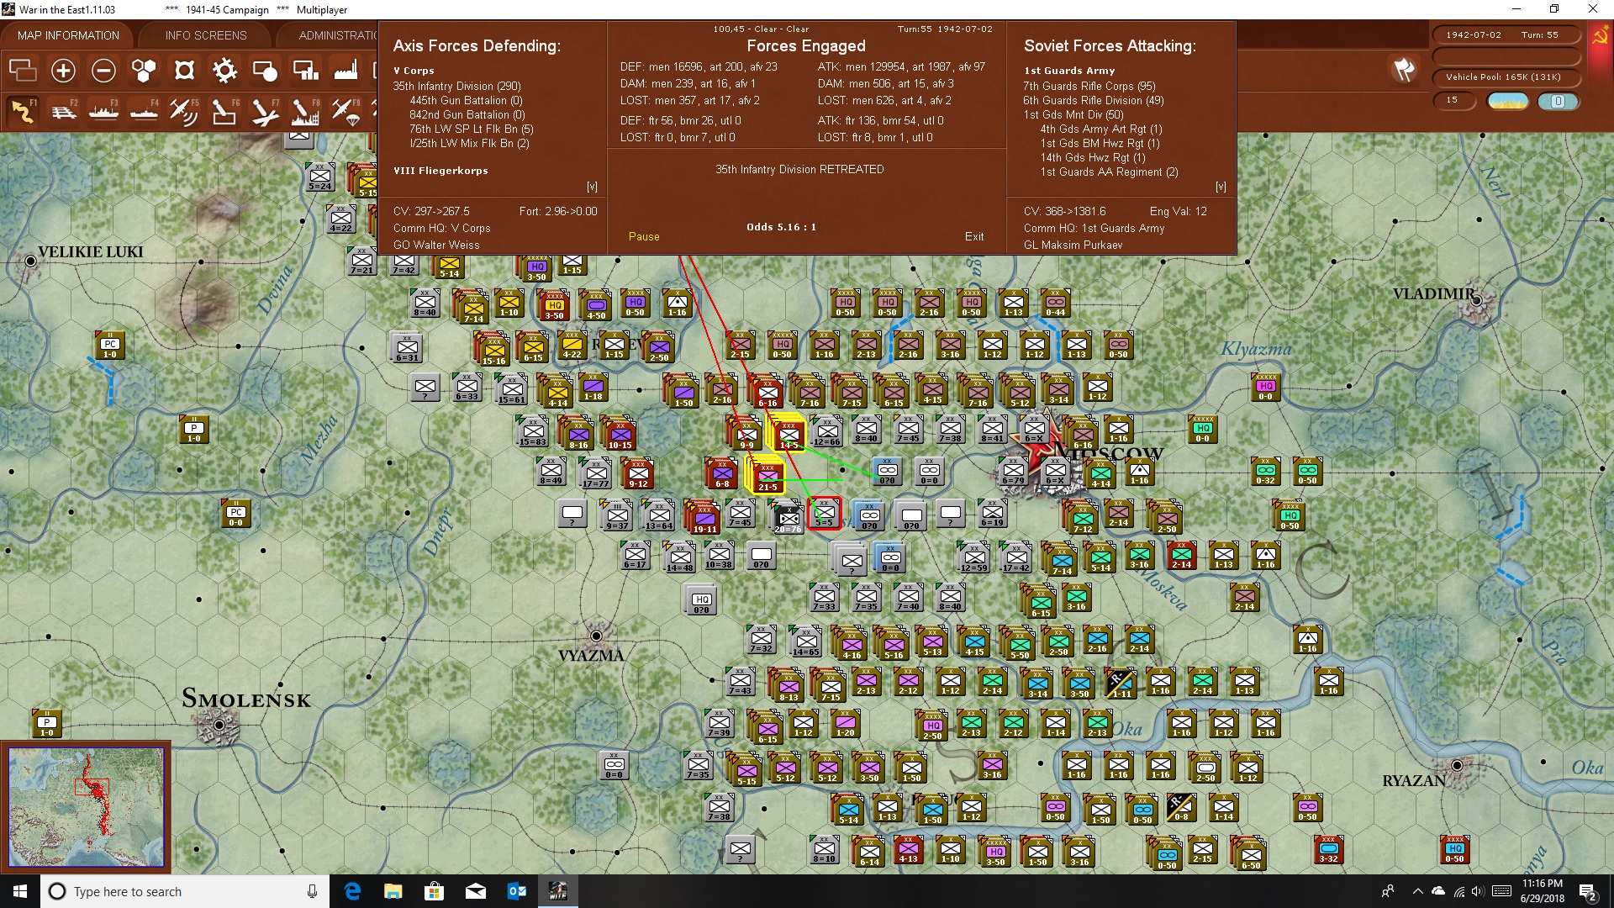The image size is (1614, 908).
Task: Select the highlighted 21-5 Soviet unit stack
Action: click(x=767, y=476)
